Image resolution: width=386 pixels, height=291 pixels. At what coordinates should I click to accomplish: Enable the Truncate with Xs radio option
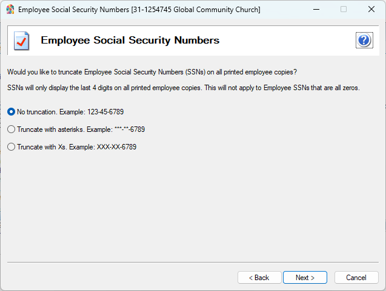click(11, 147)
